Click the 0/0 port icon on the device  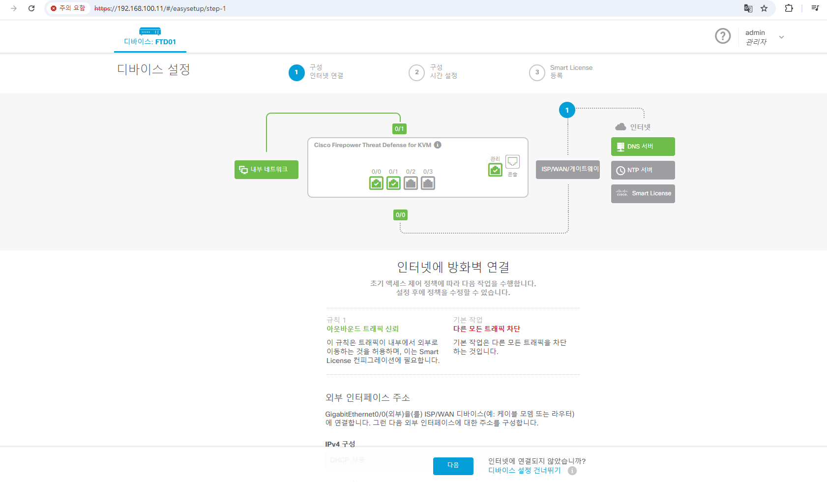click(x=376, y=183)
